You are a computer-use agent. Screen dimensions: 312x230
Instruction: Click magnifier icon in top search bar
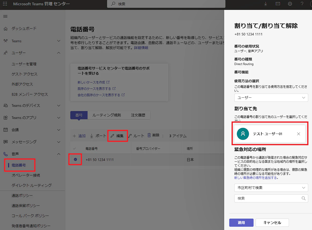coord(113,4)
